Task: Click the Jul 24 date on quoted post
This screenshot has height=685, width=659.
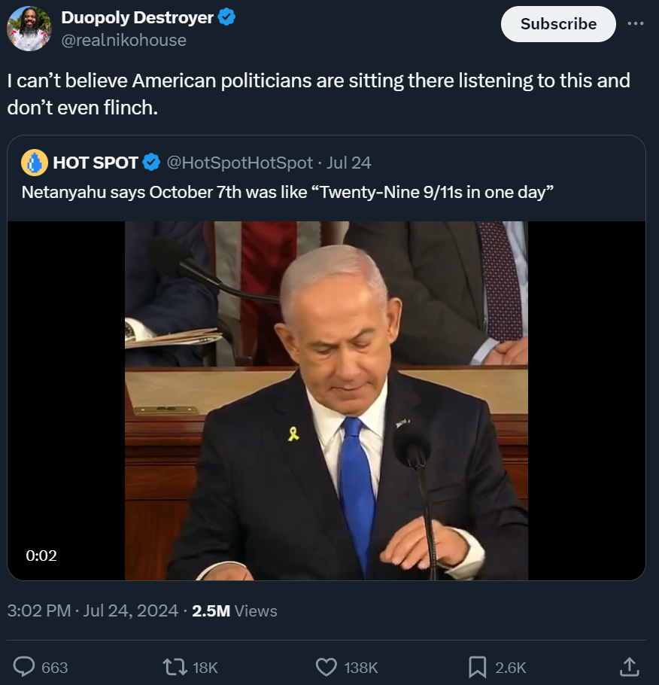Action: tap(348, 163)
